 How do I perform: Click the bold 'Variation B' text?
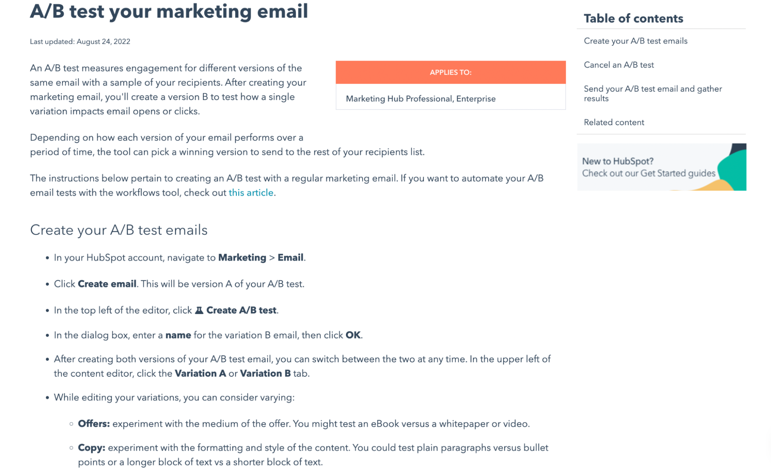(x=265, y=373)
